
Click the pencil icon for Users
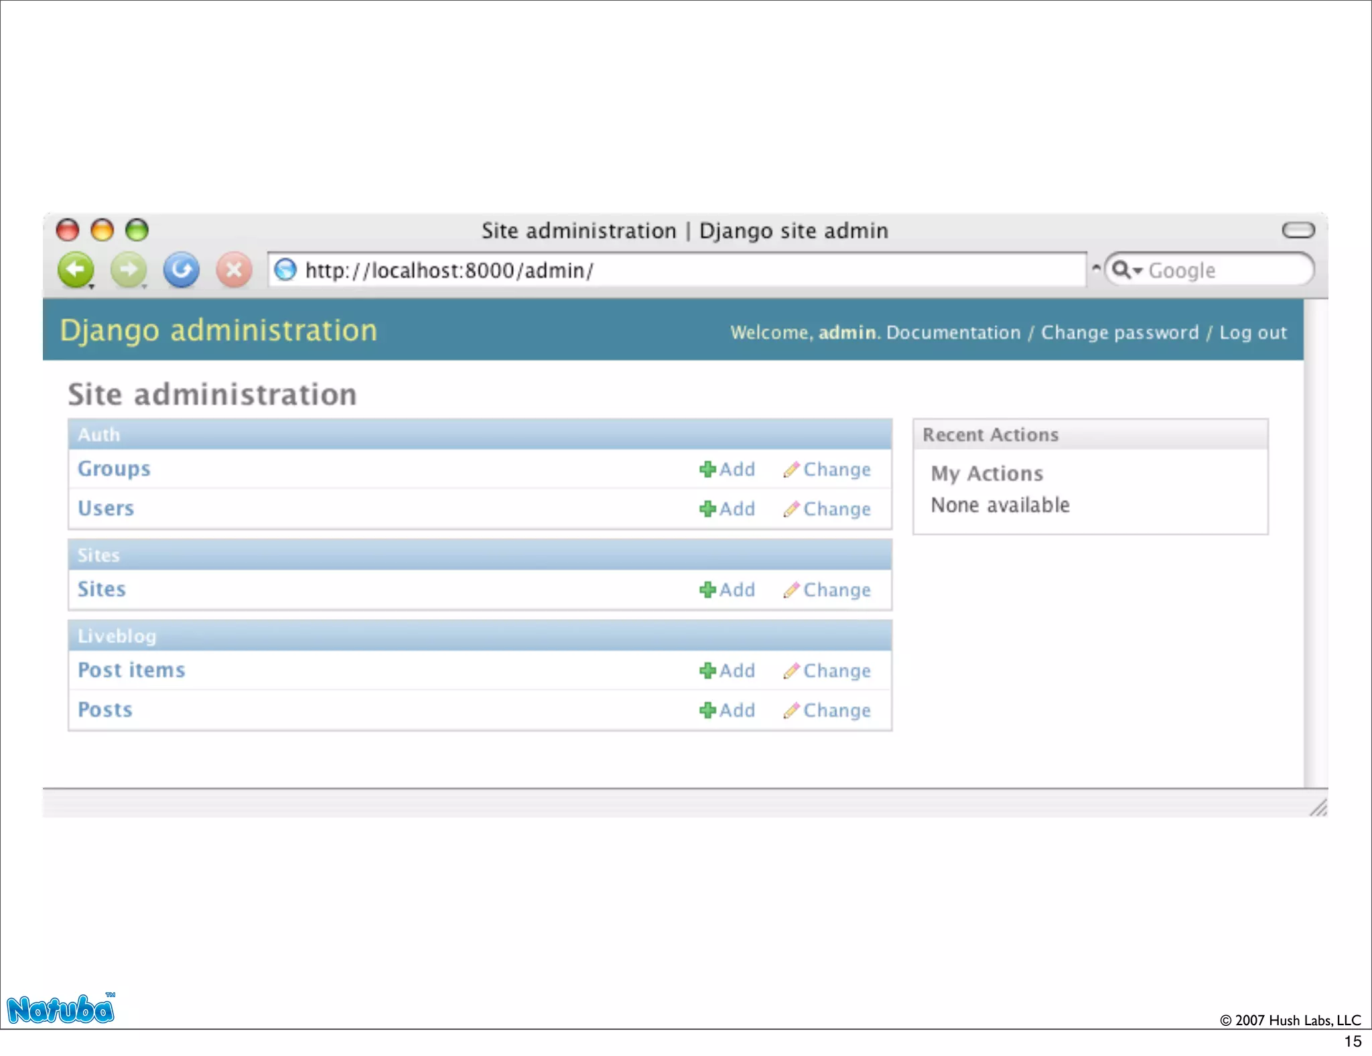[791, 509]
